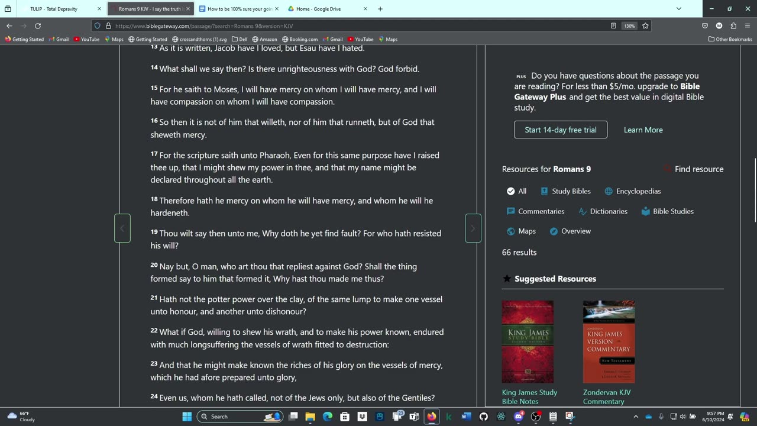Open Dropbox from taskbar
Viewport: 757px width, 426px height.
pos(362,417)
